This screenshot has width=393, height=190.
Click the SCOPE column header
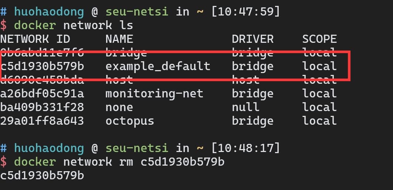(319, 39)
